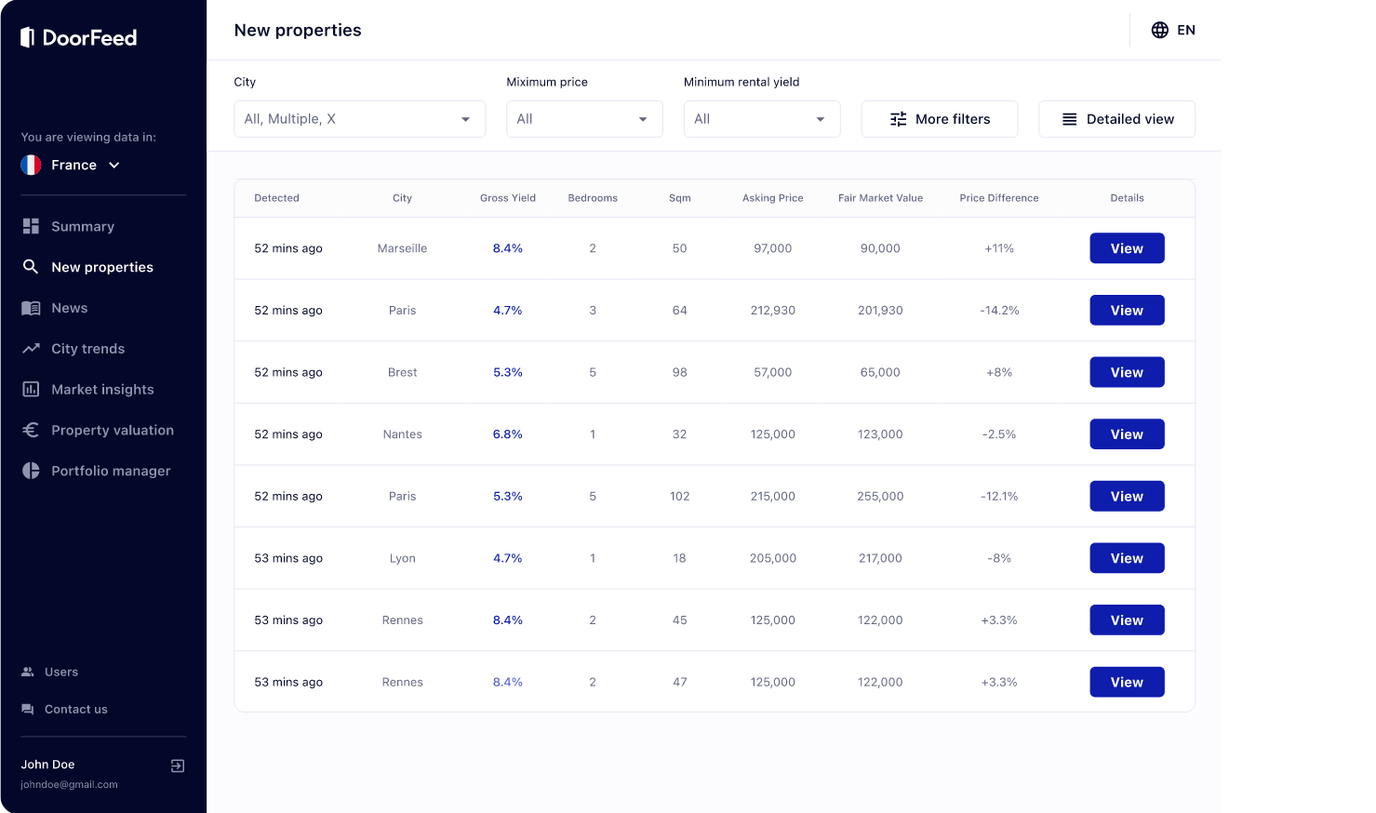This screenshot has width=1376, height=813.
Task: Open More filters
Action: pos(940,119)
